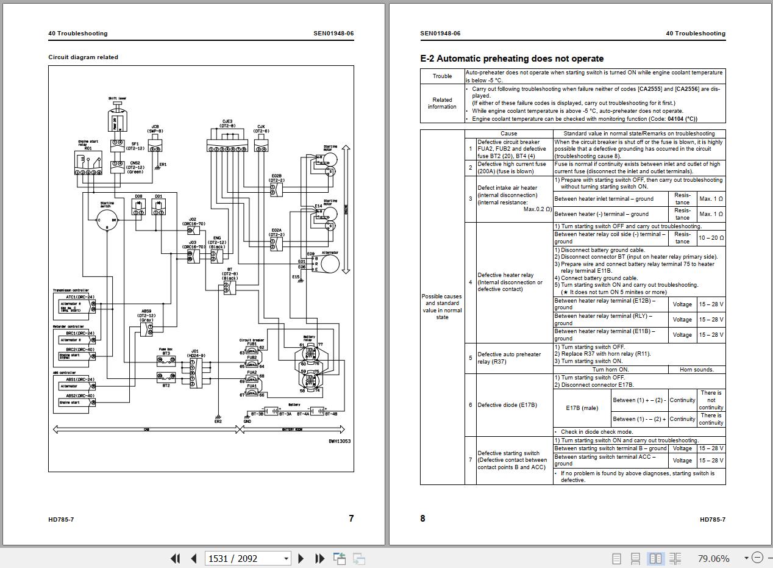Go to the next page
This screenshot has height=568, width=773.
pos(301,558)
